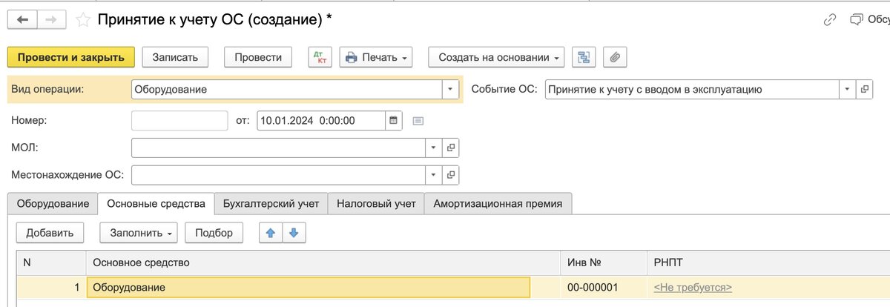Screen dimensions: 890x307
Task: Add form to favorites with star
Action: pyautogui.click(x=84, y=20)
